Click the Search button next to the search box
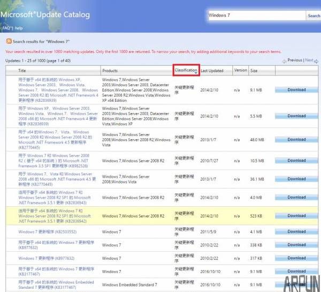Screen dimensions: 321x292 [314, 16]
